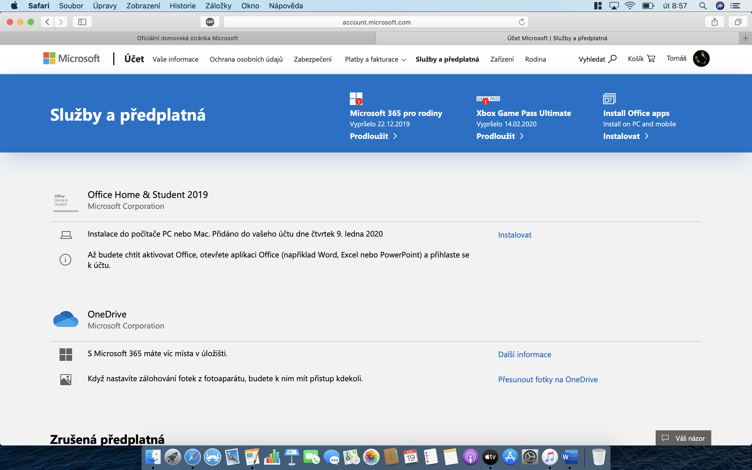Click Prodloužit under Xbox Game Pass Ultimate

[x=500, y=136]
